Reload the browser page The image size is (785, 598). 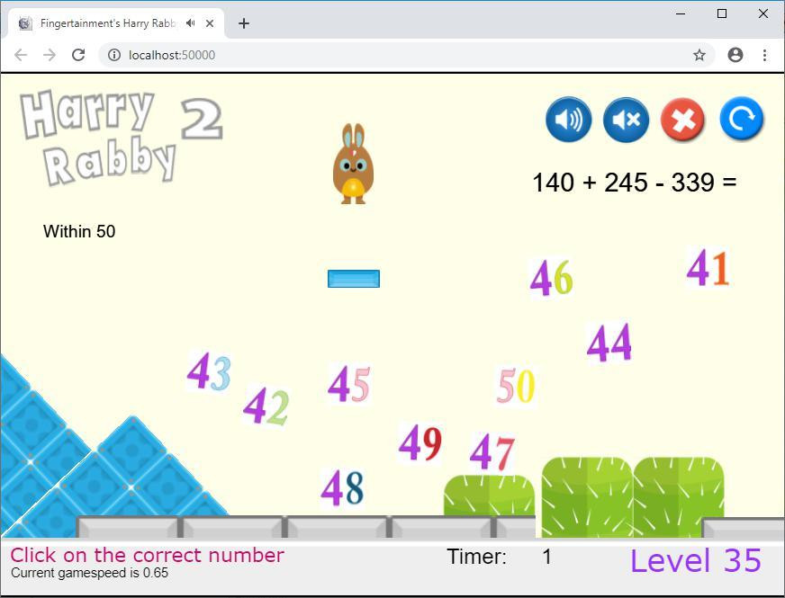click(x=78, y=55)
